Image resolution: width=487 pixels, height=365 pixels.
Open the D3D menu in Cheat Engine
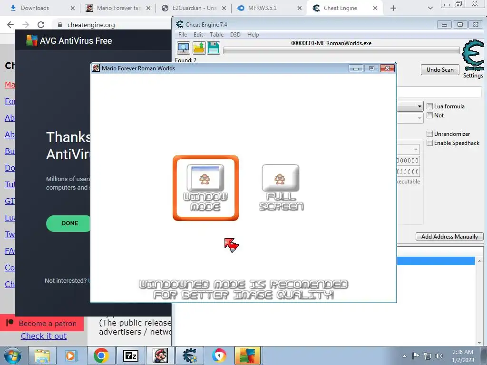(235, 34)
